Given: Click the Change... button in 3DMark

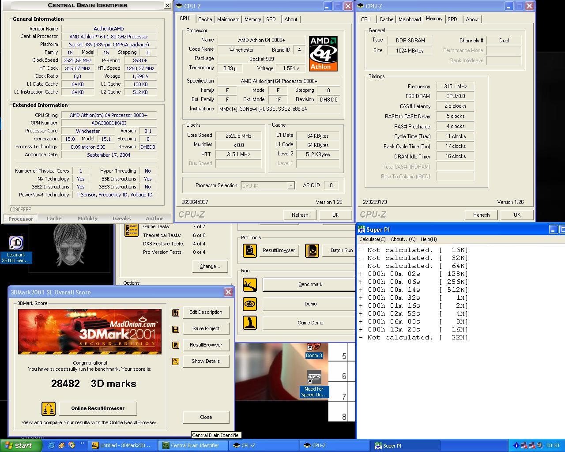Looking at the screenshot, I should [210, 267].
